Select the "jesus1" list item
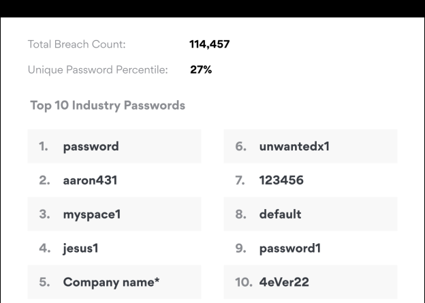This screenshot has width=425, height=303. point(81,249)
